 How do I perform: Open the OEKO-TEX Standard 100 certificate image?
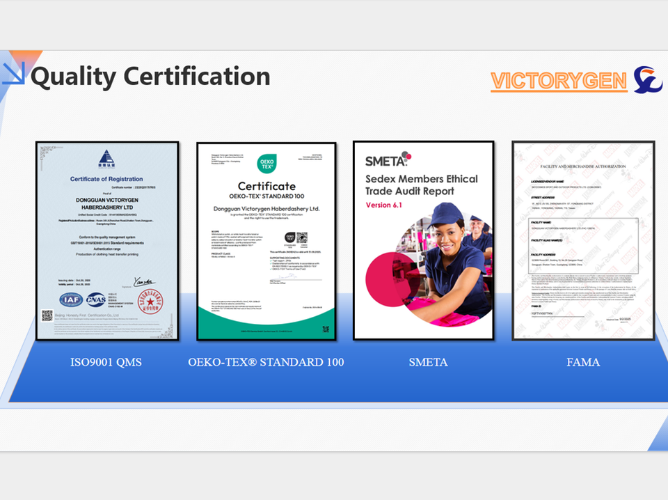pyautogui.click(x=267, y=241)
